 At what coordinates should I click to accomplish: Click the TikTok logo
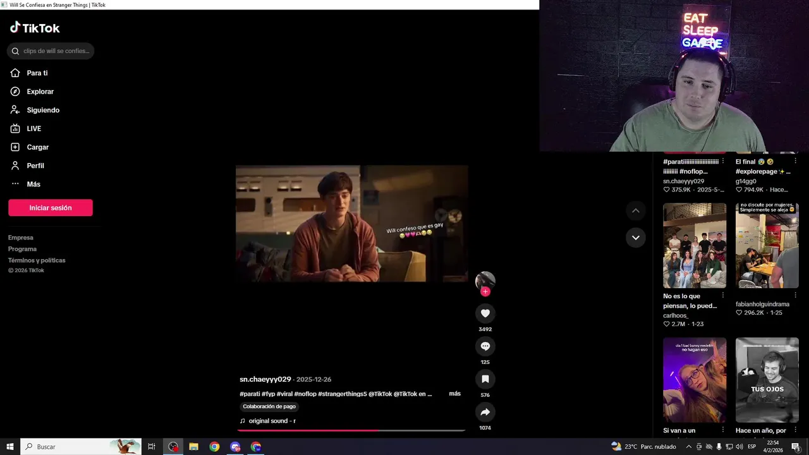pos(35,28)
